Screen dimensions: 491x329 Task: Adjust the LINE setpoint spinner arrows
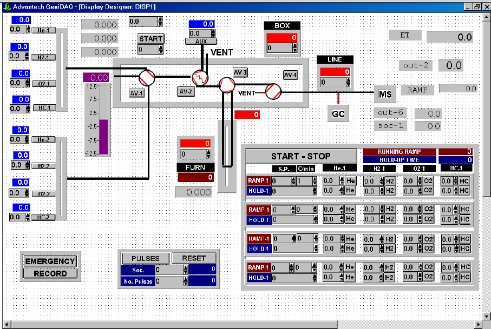coord(348,83)
